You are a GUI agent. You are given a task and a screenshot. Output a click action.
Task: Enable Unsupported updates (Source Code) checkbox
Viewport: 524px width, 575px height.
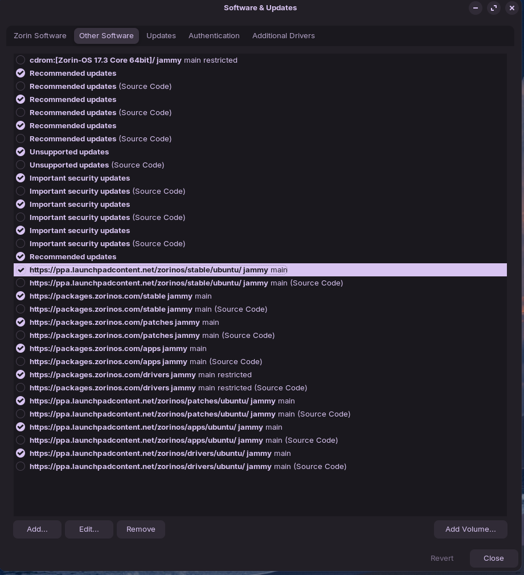pyautogui.click(x=21, y=165)
